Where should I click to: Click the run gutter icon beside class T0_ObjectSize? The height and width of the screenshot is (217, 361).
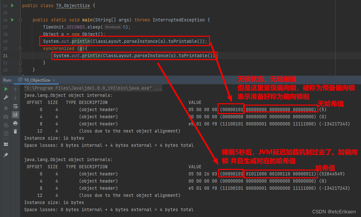coord(12,6)
